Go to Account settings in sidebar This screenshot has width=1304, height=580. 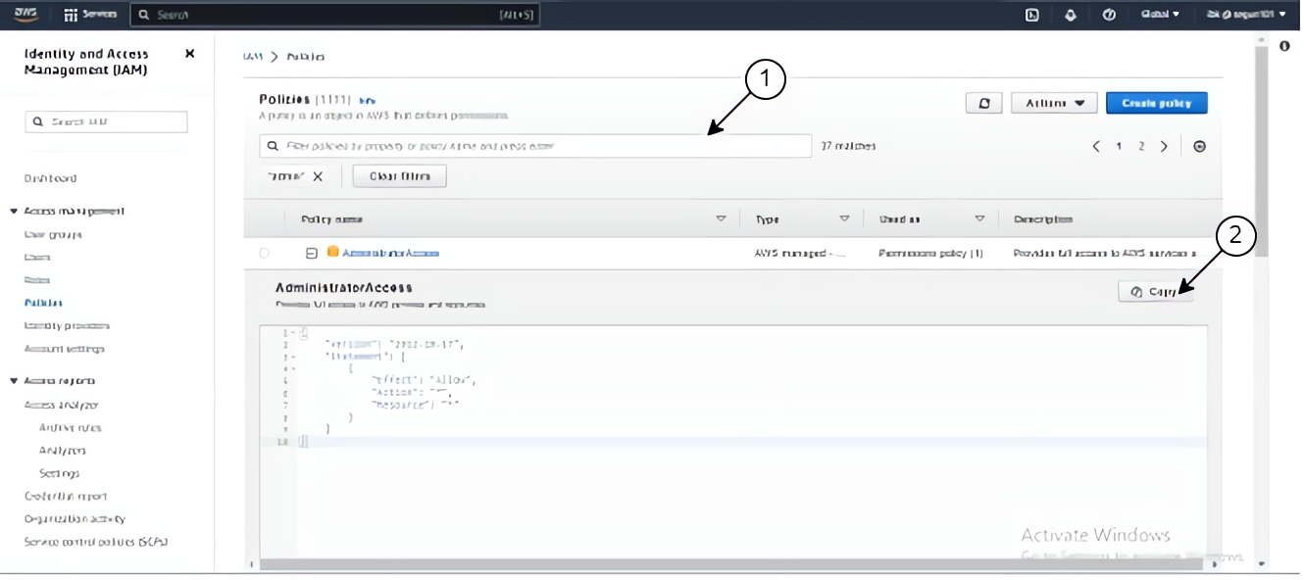point(64,349)
